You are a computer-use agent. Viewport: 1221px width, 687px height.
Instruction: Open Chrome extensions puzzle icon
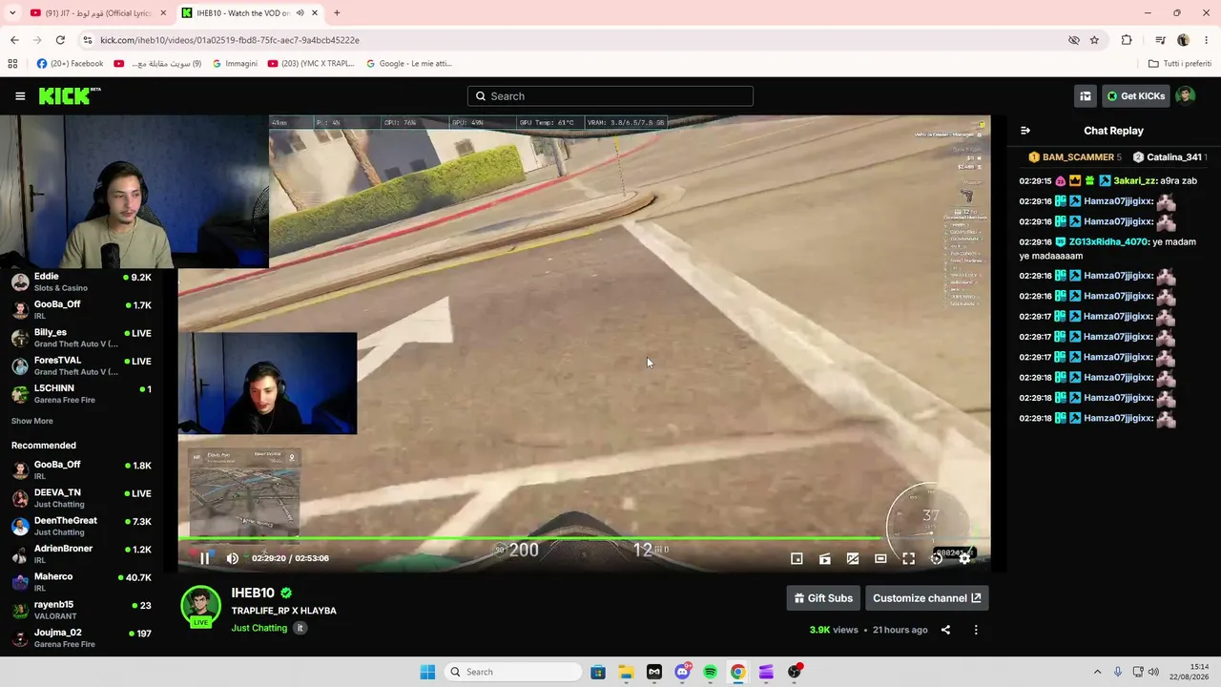(1127, 40)
